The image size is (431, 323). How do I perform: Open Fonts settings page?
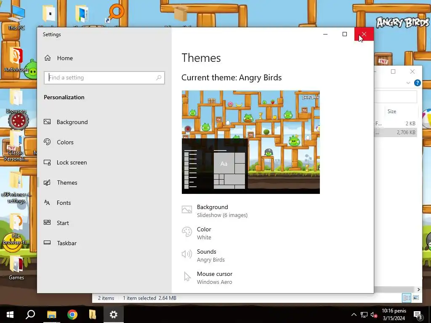click(x=57, y=203)
